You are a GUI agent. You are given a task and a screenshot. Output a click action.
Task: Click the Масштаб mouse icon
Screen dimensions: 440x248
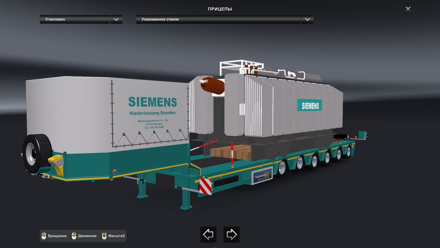104,236
